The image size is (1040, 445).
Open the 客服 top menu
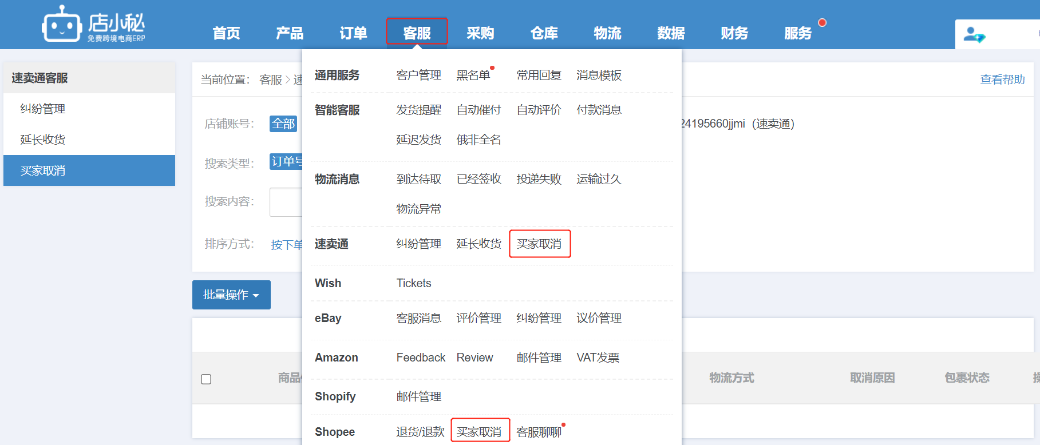[x=417, y=33]
